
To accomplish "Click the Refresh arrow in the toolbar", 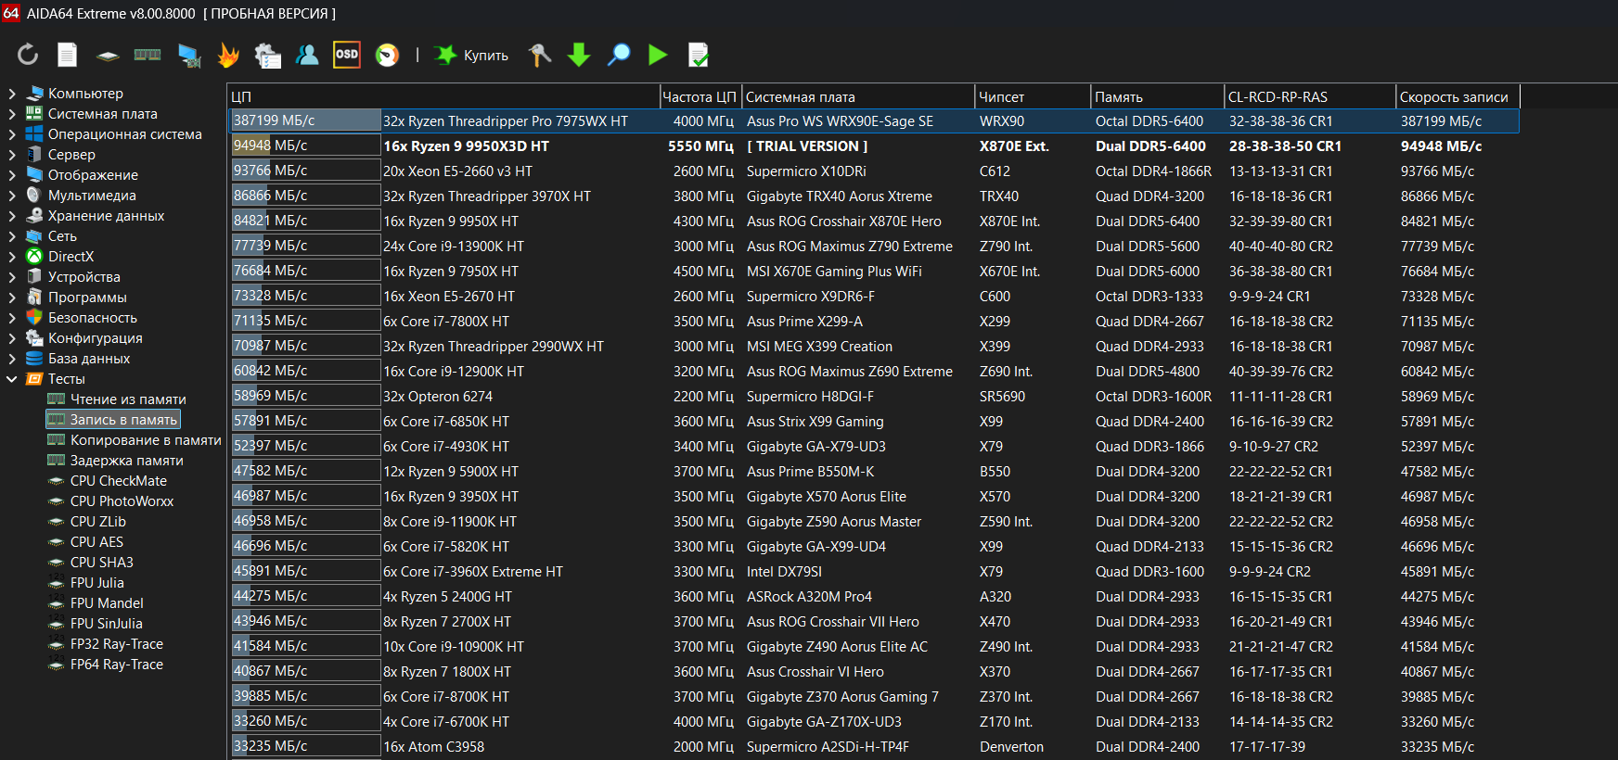I will 28,55.
